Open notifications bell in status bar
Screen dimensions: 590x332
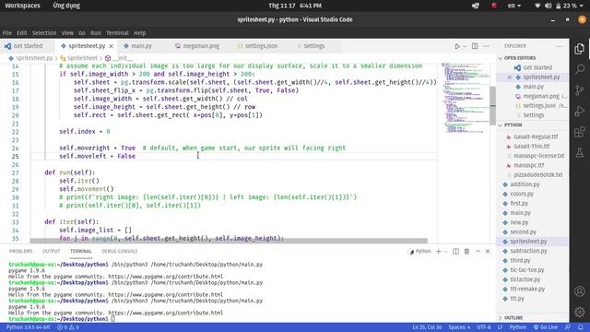pyautogui.click(x=581, y=327)
